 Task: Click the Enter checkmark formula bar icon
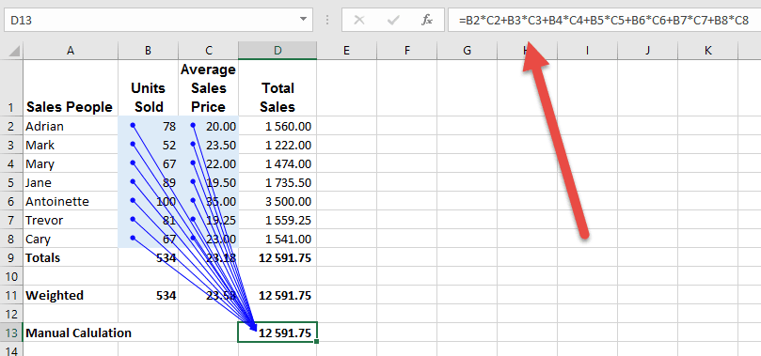point(393,20)
